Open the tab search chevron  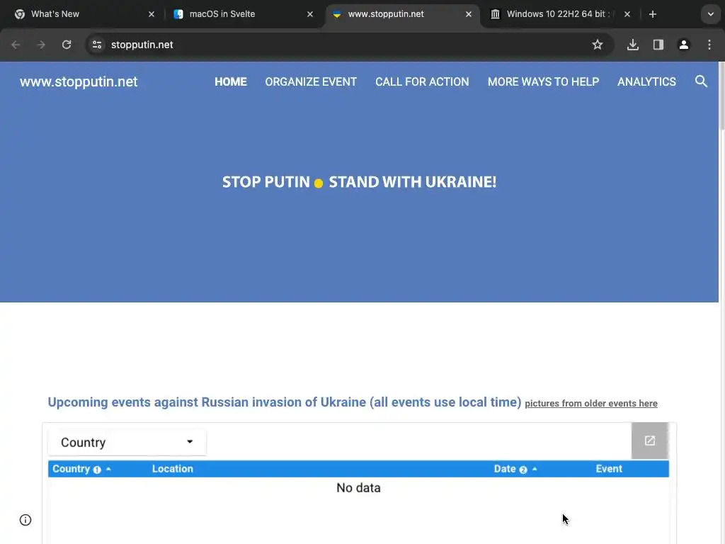711,14
